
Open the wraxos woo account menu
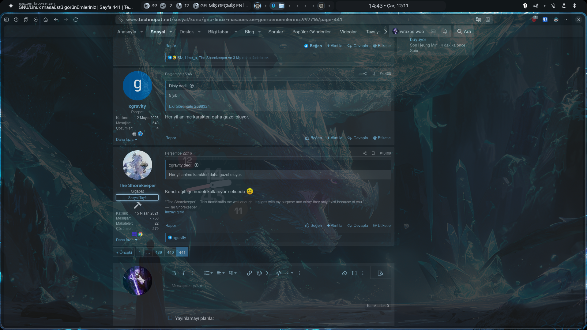coord(408,32)
